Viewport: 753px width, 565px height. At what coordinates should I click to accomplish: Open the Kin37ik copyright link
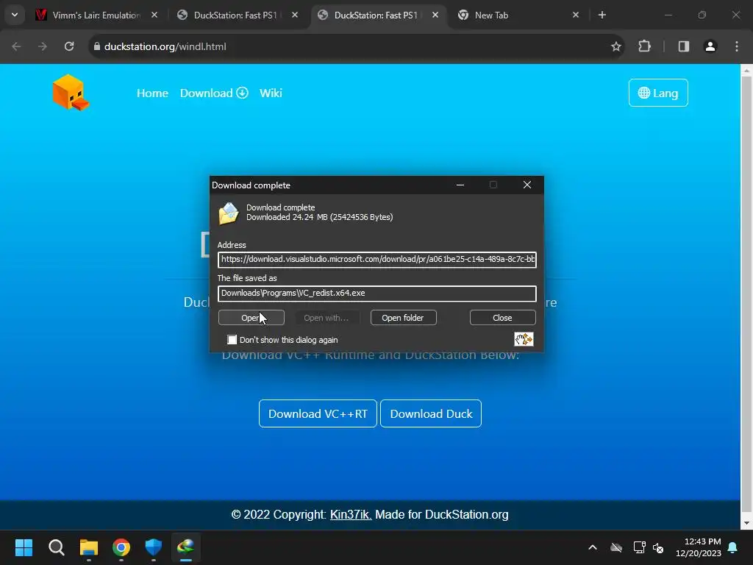[x=351, y=514]
